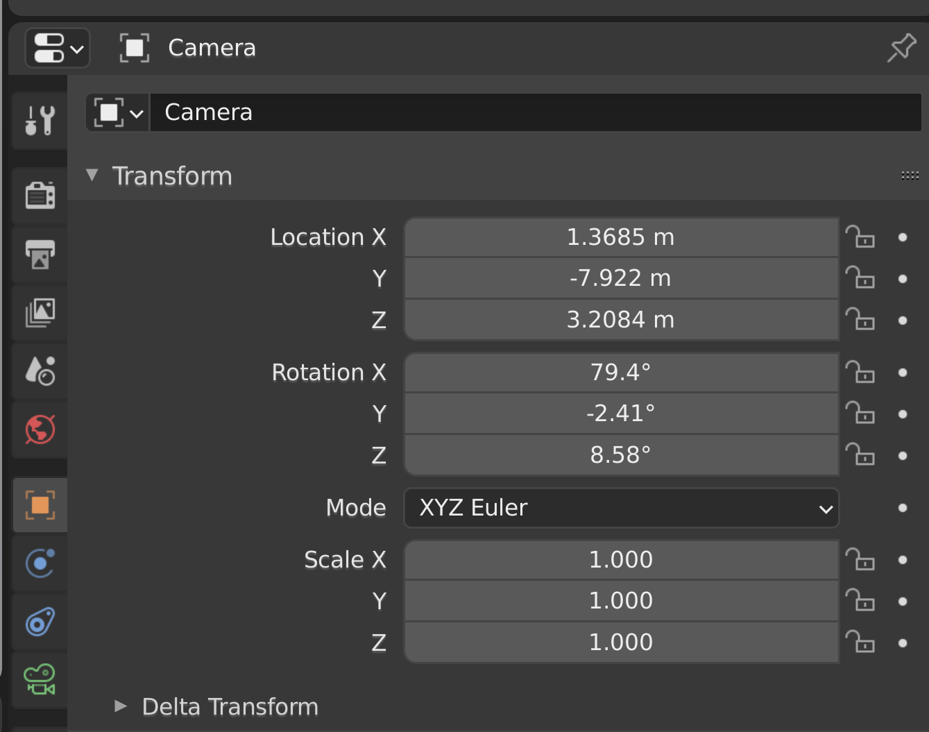Click the Scale Z value field

pos(622,642)
